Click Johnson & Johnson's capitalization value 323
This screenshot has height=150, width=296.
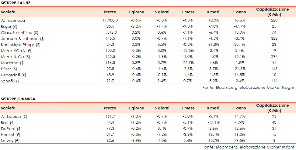click(x=273, y=38)
